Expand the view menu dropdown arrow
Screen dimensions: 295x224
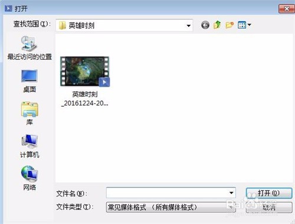click(x=250, y=25)
